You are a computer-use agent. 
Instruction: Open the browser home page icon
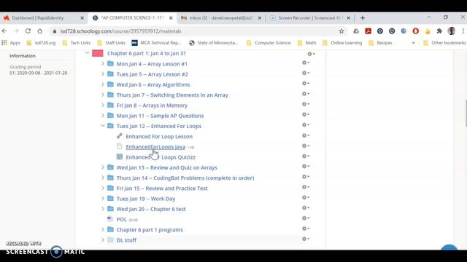pyautogui.click(x=39, y=31)
